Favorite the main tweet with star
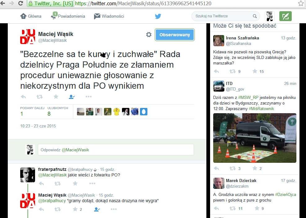This screenshot has width=306, height=218. click(56, 96)
